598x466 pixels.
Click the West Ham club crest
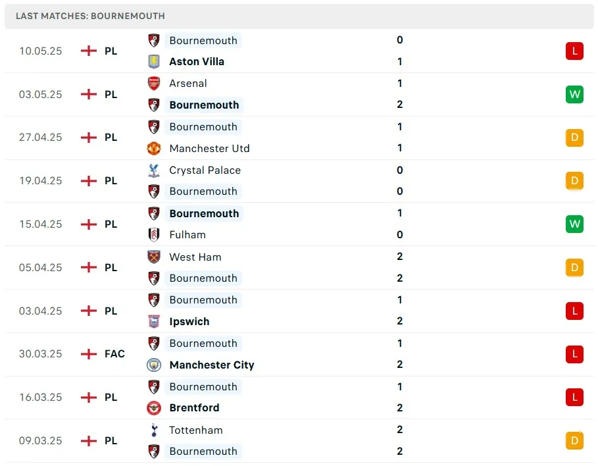(x=154, y=257)
